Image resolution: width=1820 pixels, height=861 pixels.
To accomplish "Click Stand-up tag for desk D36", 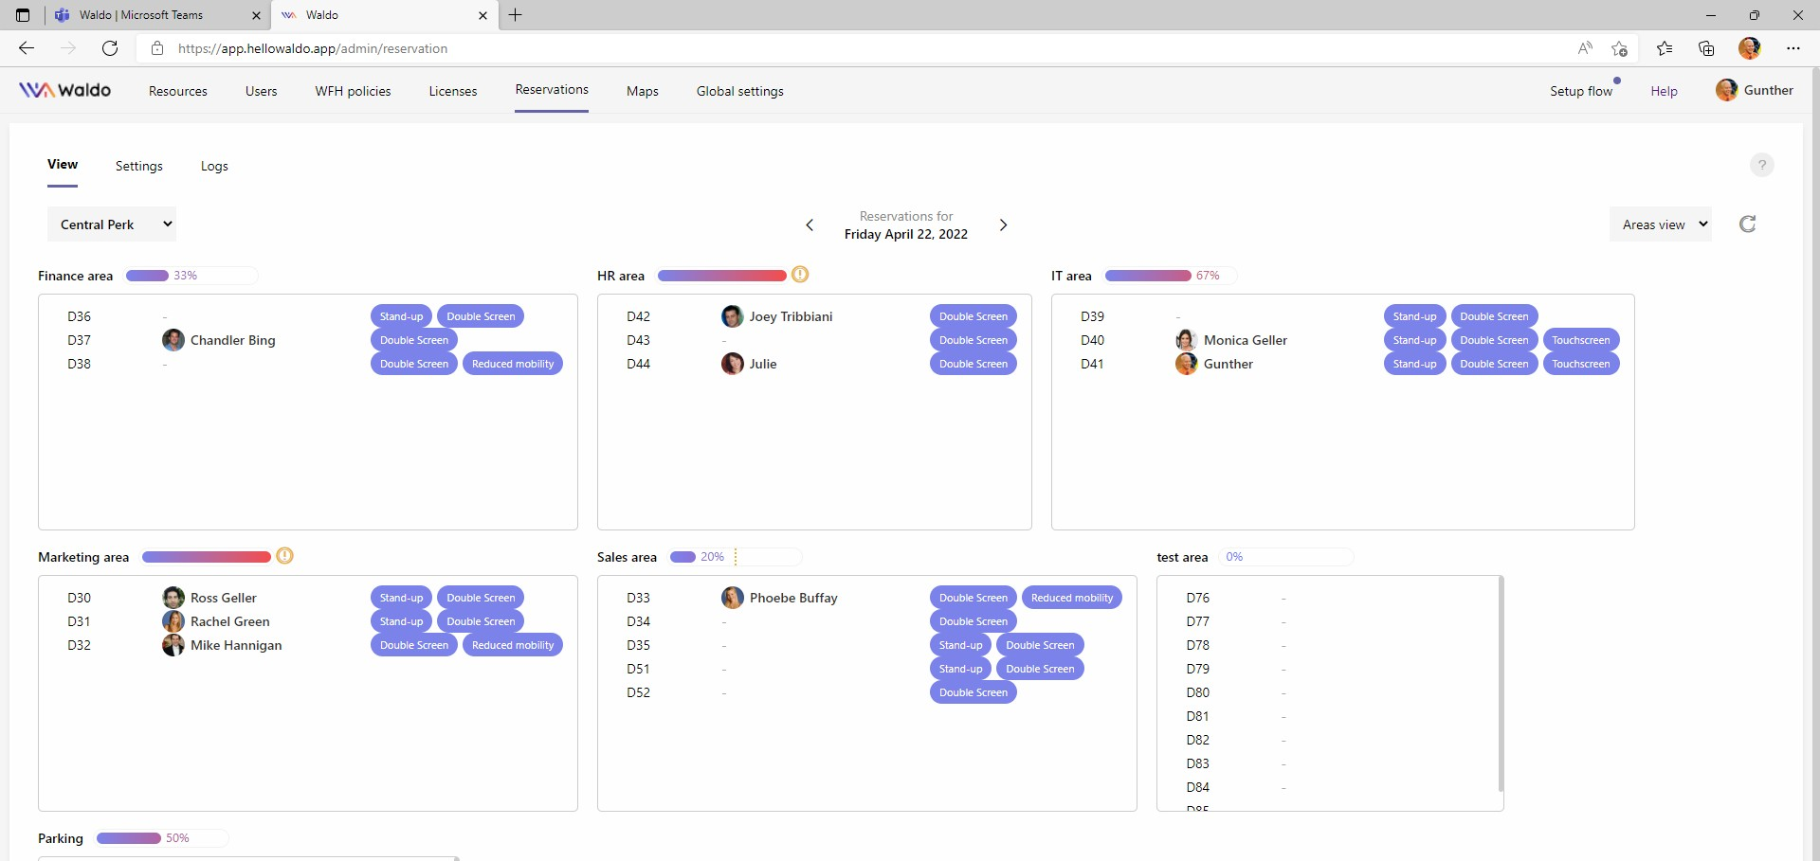I will tap(402, 316).
